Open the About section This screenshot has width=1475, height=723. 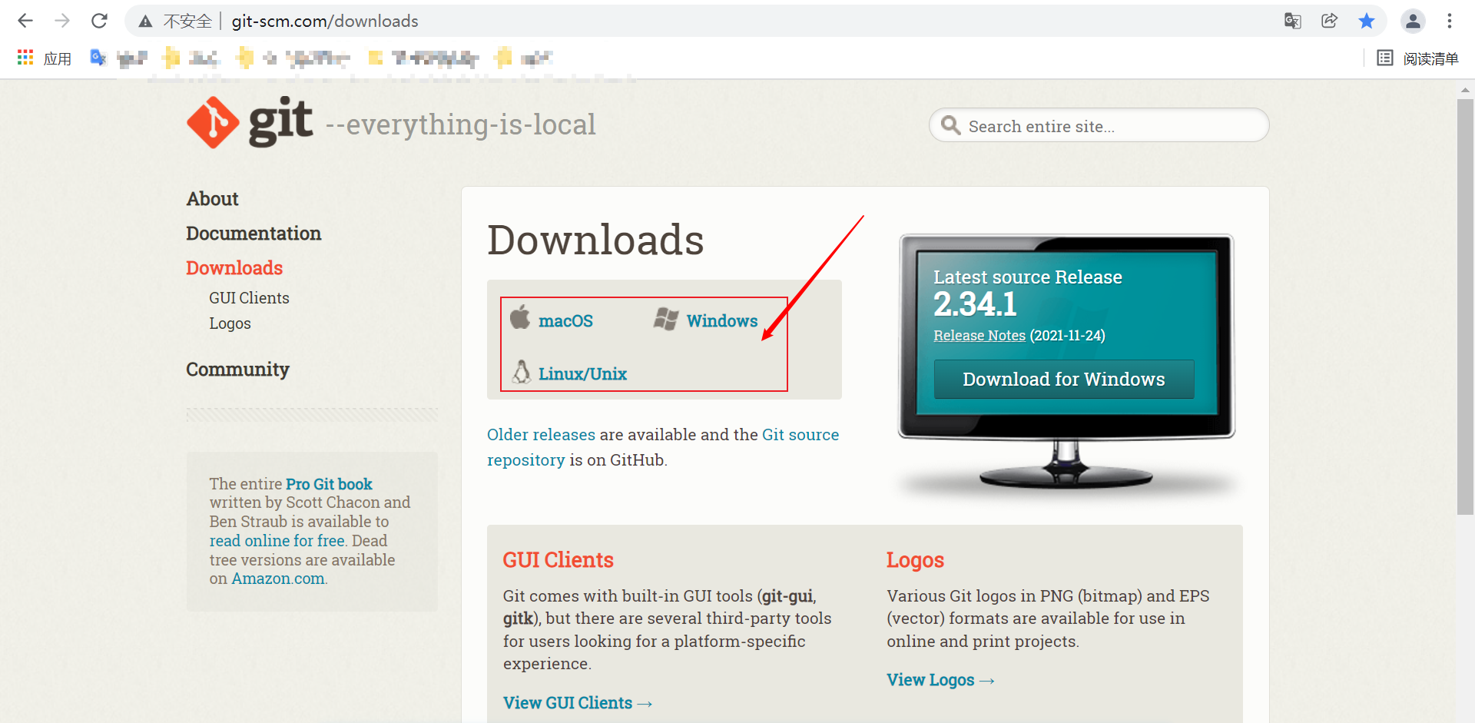pyautogui.click(x=213, y=199)
